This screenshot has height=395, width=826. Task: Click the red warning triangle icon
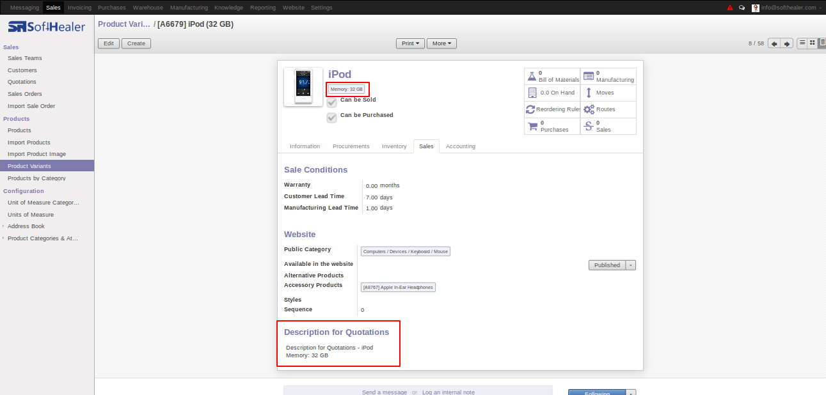pos(730,8)
